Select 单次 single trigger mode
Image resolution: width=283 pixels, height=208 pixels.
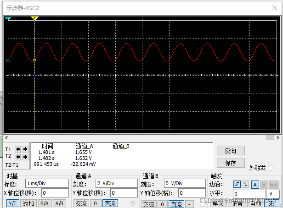(x=218, y=203)
